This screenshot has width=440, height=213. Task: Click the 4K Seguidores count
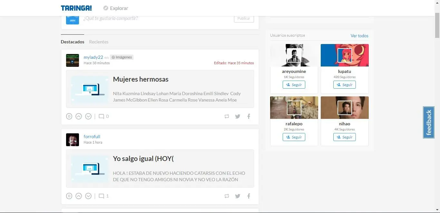(345, 129)
